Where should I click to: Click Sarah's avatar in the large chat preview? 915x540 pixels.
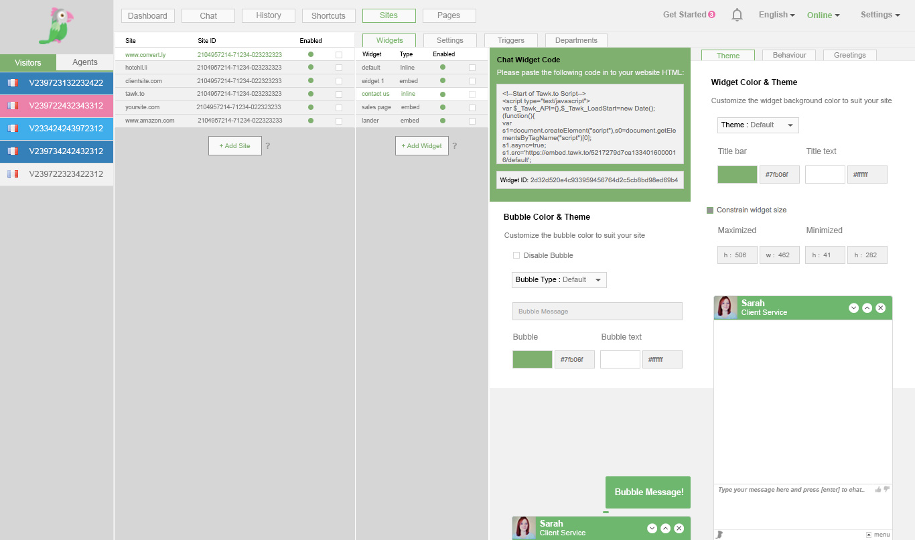pos(727,308)
